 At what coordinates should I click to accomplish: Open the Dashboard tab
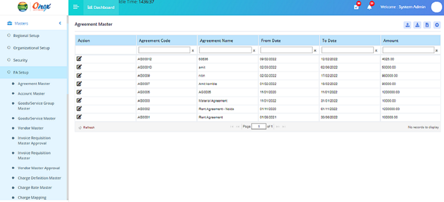coord(101,8)
